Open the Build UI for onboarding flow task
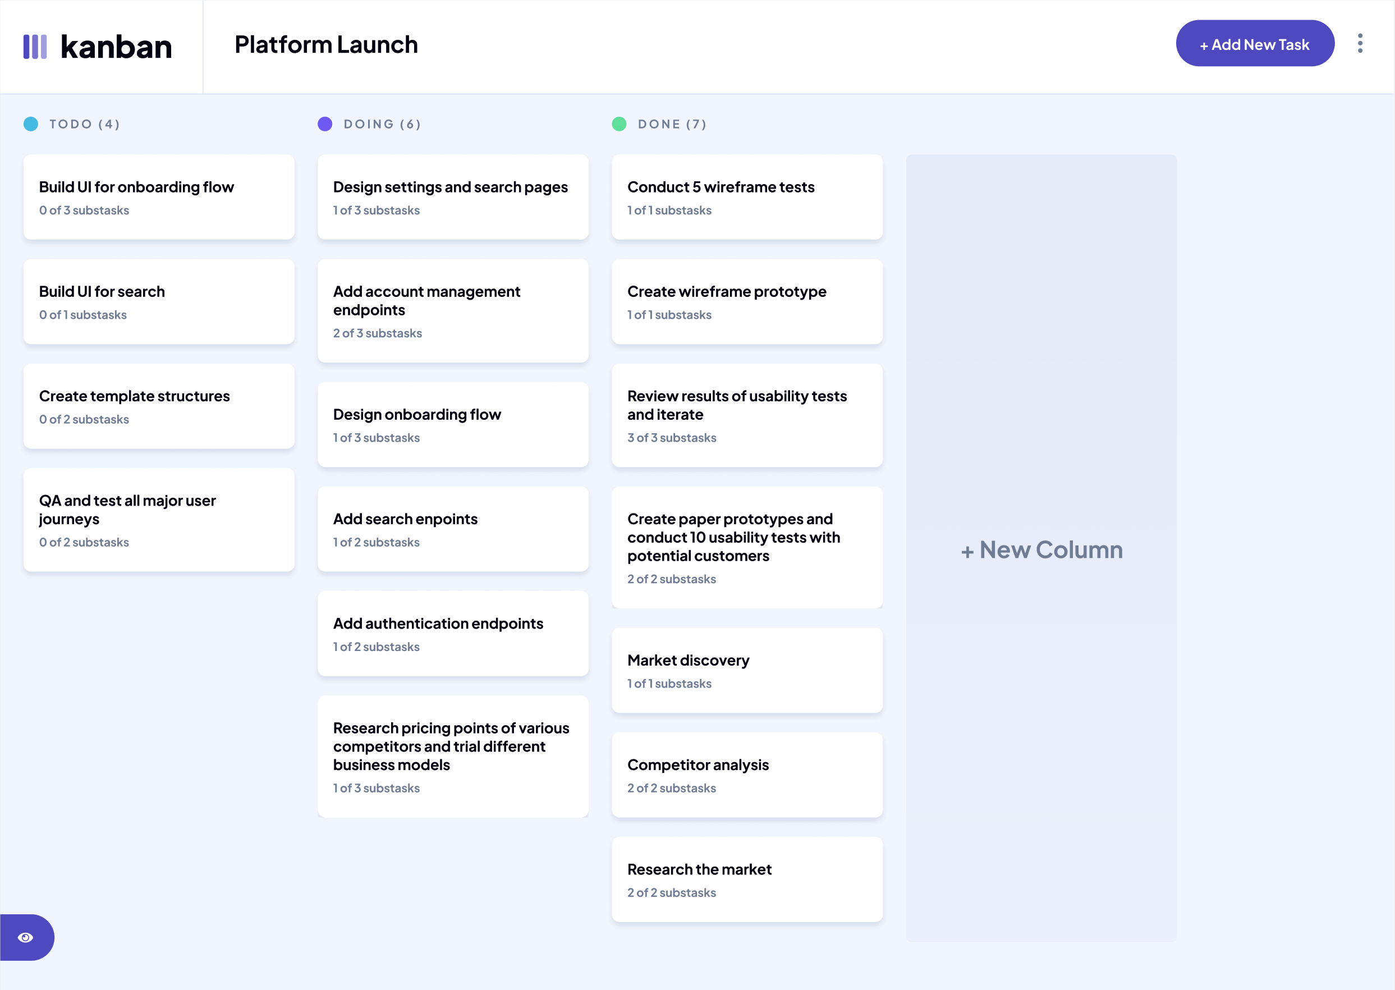The image size is (1395, 990). click(158, 197)
